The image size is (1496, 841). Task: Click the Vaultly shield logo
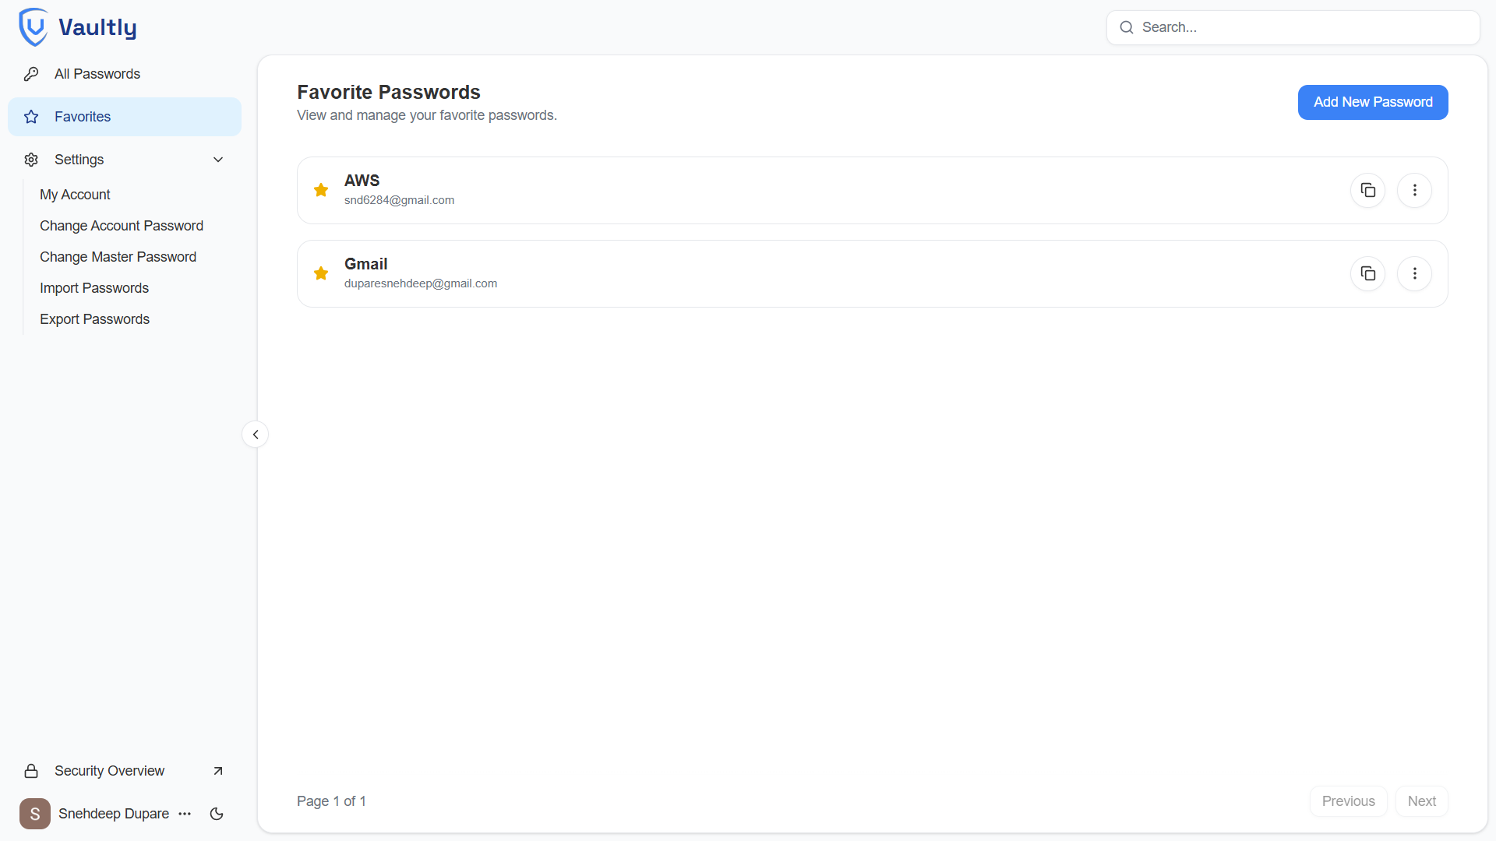click(x=34, y=27)
